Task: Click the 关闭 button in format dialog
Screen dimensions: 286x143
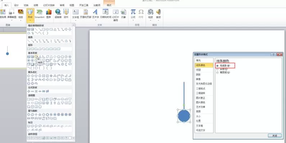Action: 275,136
